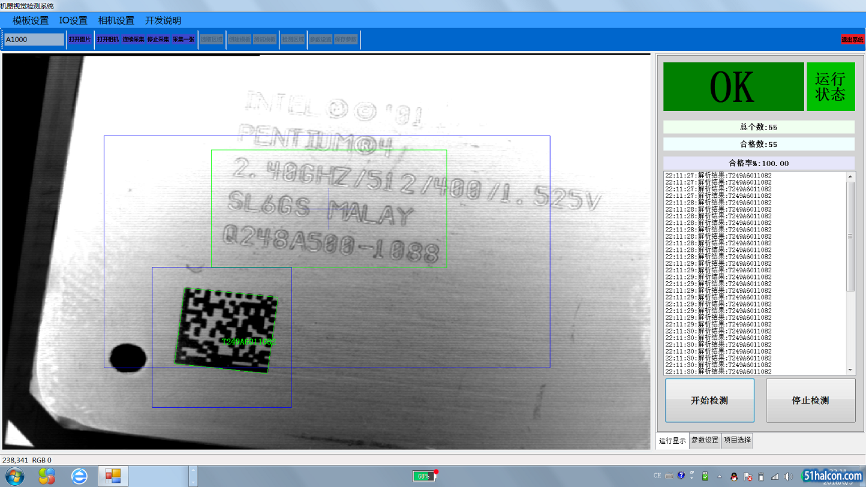Click the vision application taskbar icon

(113, 477)
